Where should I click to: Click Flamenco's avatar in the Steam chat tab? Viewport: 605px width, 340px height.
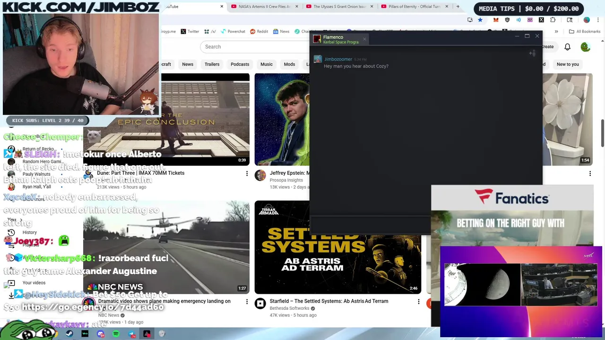pos(317,39)
